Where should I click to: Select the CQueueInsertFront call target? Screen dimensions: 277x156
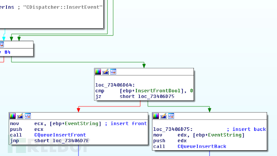click(x=60, y=135)
